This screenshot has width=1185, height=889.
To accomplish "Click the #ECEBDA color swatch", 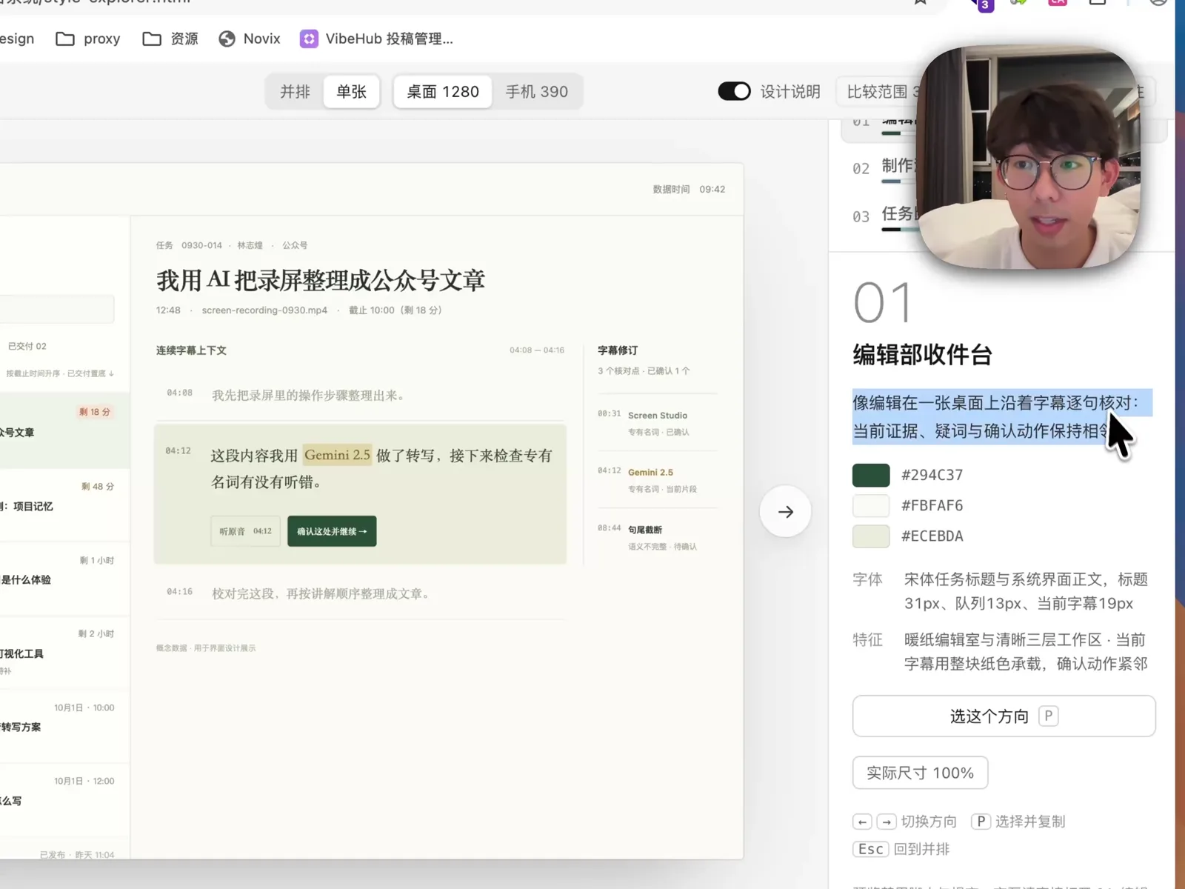I will (x=871, y=536).
